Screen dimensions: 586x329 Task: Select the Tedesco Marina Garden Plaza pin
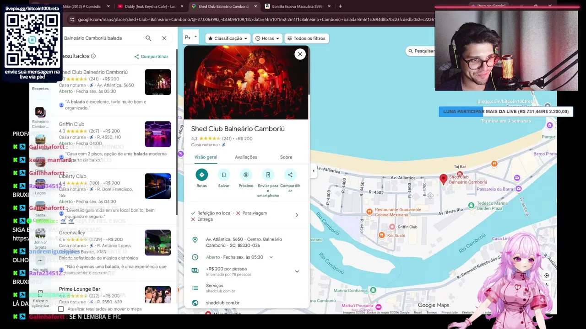pos(472,205)
